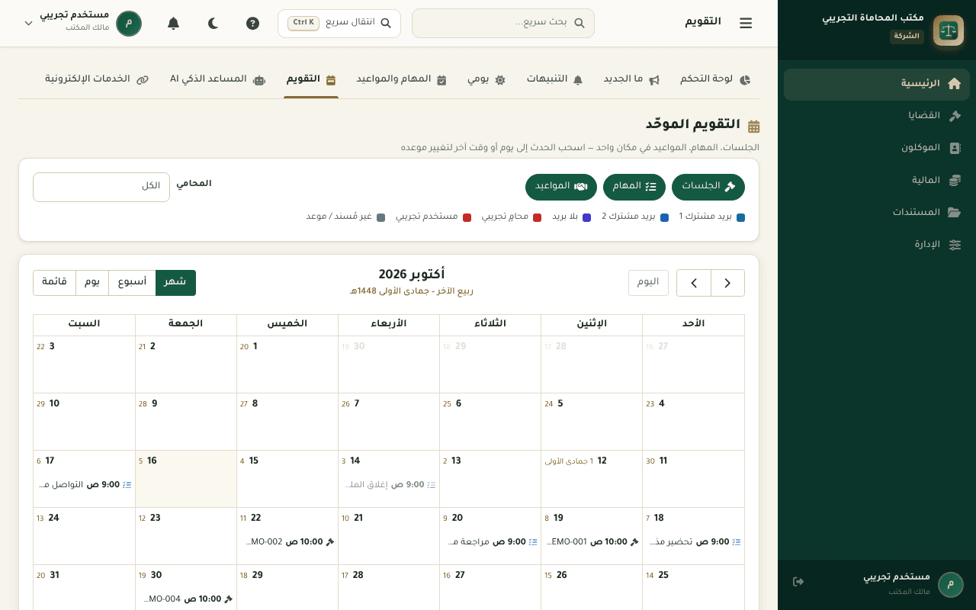The width and height of the screenshot is (976, 610).
Task: Click the اليوم today button
Action: pyautogui.click(x=648, y=283)
